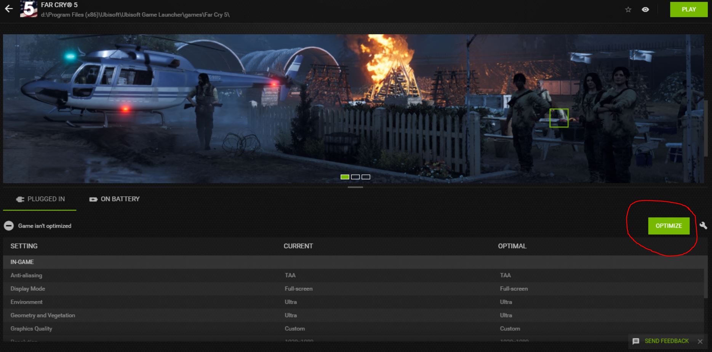Image resolution: width=712 pixels, height=352 pixels.
Task: Click the OPTIMAL column header
Action: (x=512, y=246)
